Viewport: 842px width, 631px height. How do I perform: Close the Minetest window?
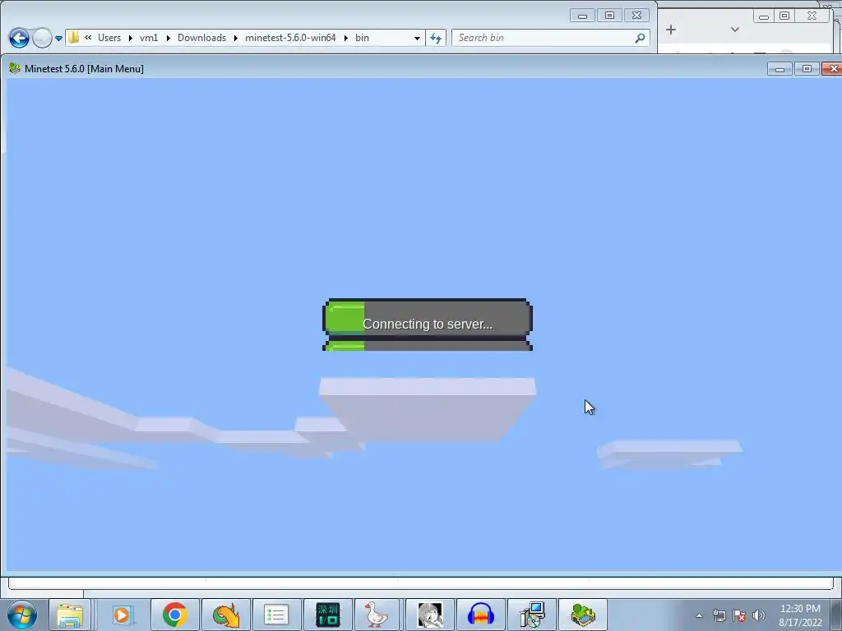click(832, 69)
